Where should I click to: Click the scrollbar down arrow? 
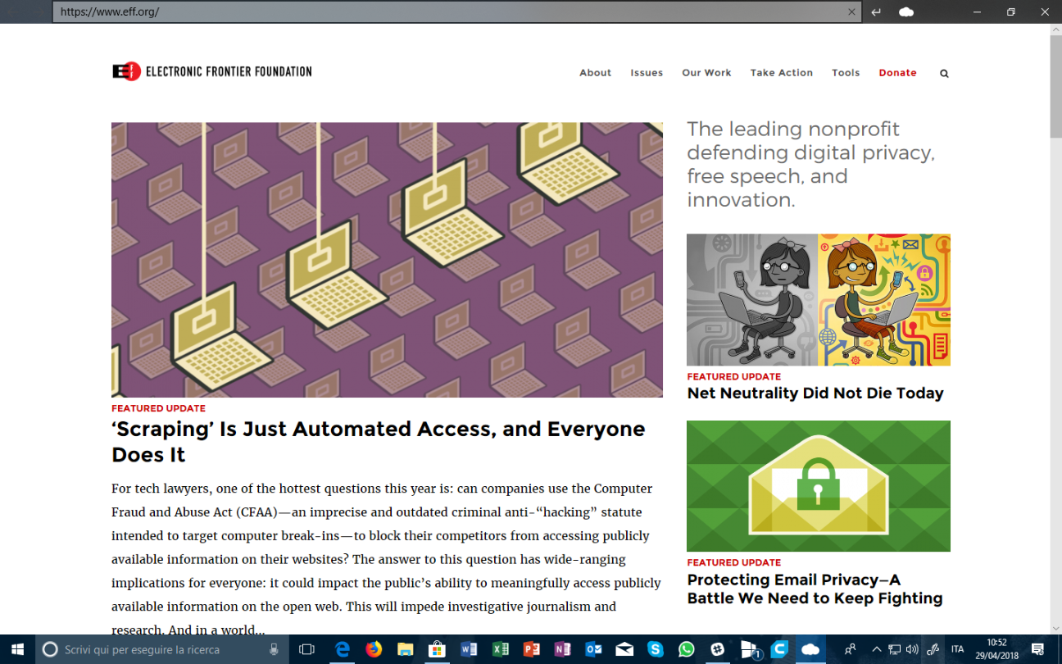[x=1055, y=629]
